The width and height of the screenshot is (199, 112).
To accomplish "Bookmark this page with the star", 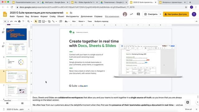I will tap(186, 7).
